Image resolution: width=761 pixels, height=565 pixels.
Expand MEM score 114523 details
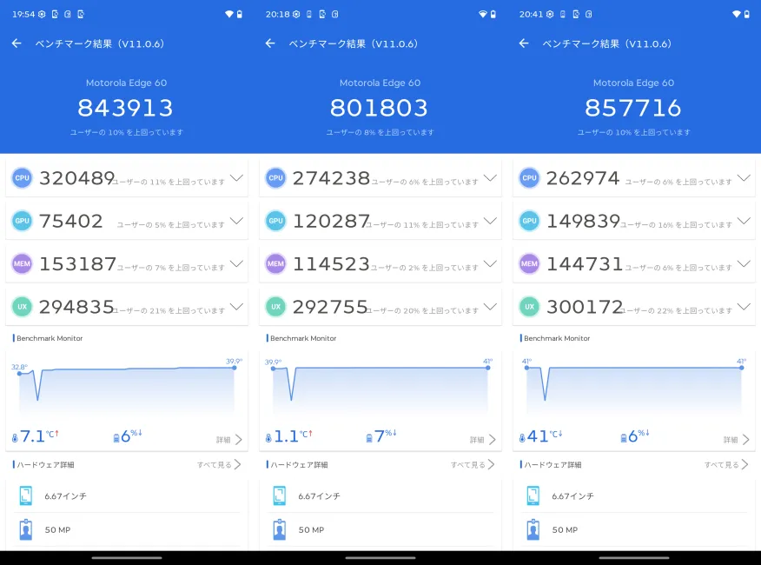490,263
